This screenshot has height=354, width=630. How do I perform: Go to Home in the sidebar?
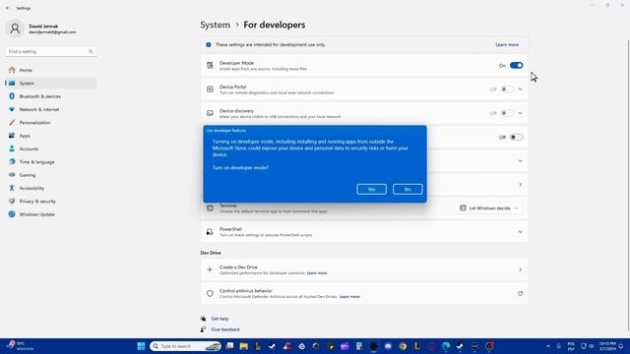pyautogui.click(x=51, y=70)
